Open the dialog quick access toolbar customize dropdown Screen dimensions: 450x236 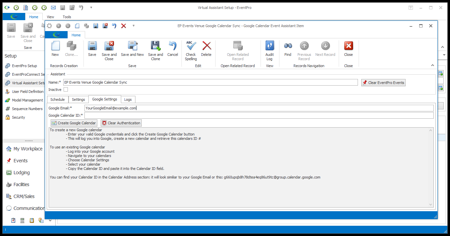coord(133,26)
